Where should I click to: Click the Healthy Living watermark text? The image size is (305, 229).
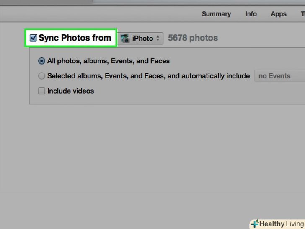(281, 224)
